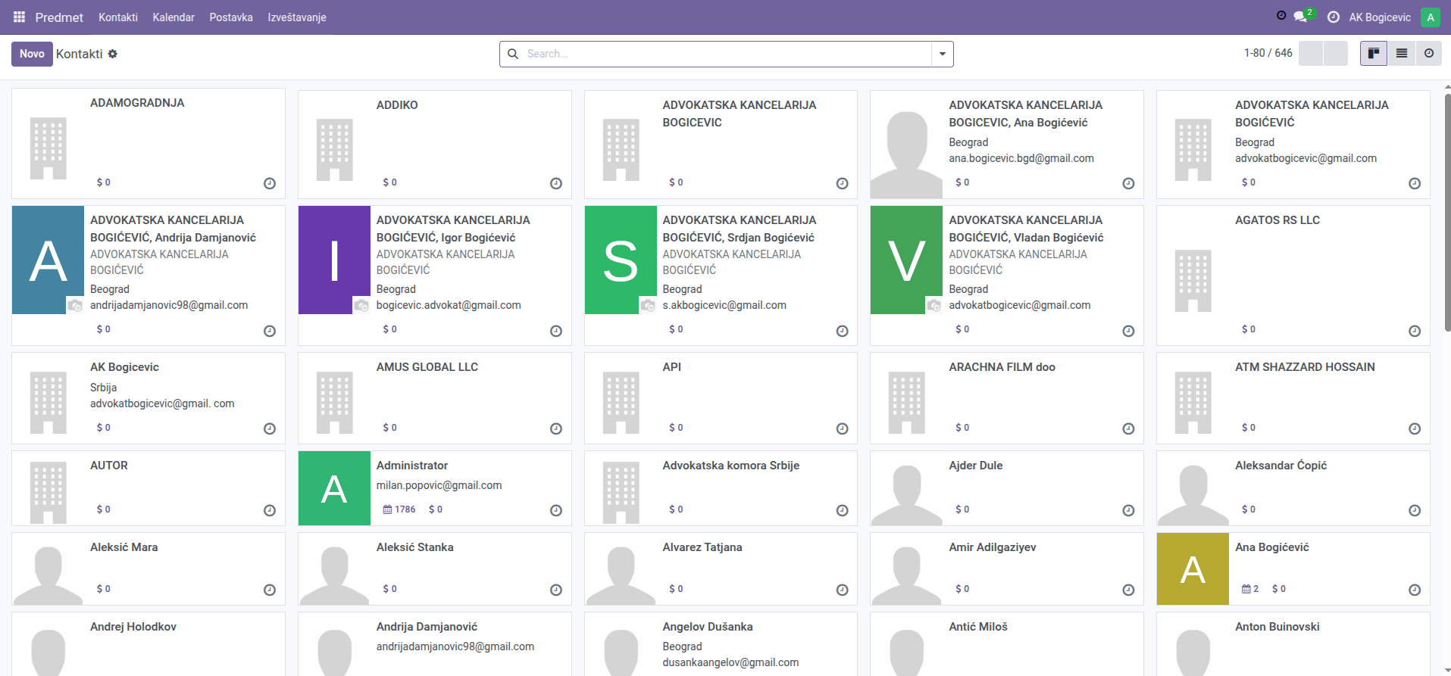Click the Novo button

(32, 54)
